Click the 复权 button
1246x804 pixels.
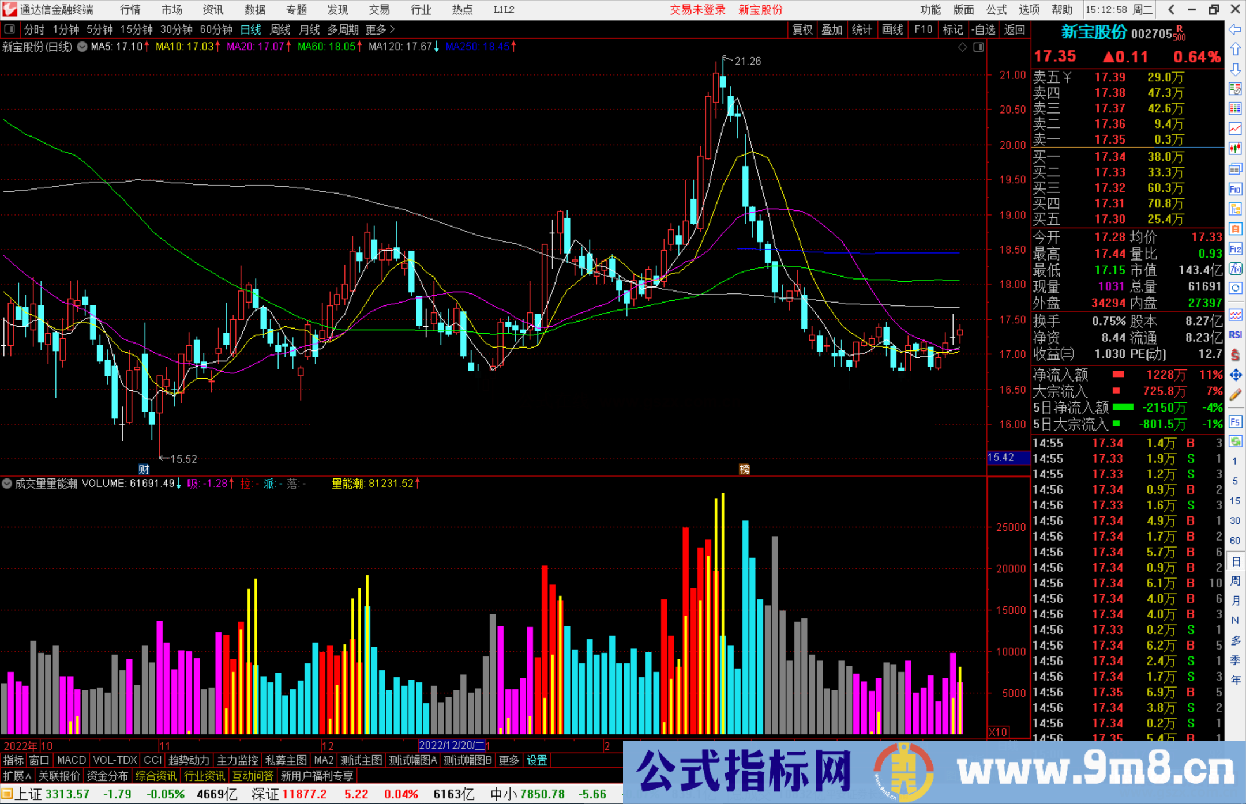point(802,29)
